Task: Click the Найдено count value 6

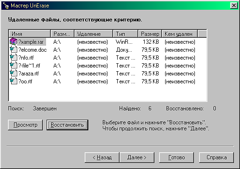Action: 150,108
